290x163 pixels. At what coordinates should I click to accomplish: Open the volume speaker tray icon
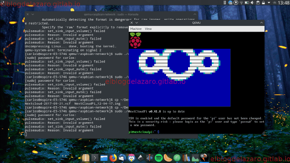pos(252,3)
